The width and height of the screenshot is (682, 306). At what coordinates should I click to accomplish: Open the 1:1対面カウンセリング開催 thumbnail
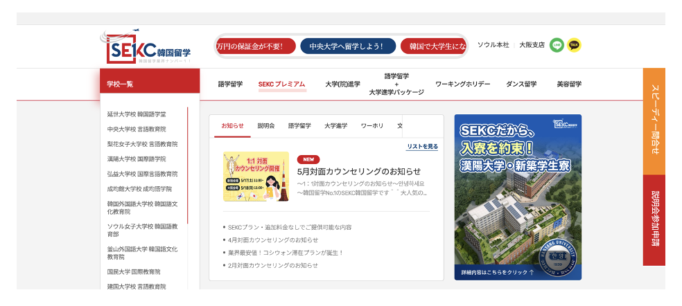(x=256, y=177)
